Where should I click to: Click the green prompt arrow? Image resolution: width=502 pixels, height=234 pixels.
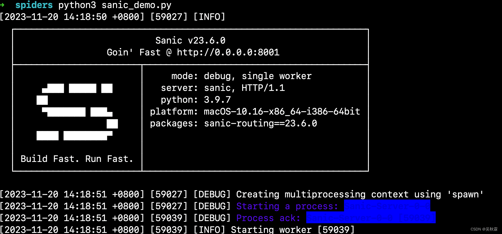point(2,5)
